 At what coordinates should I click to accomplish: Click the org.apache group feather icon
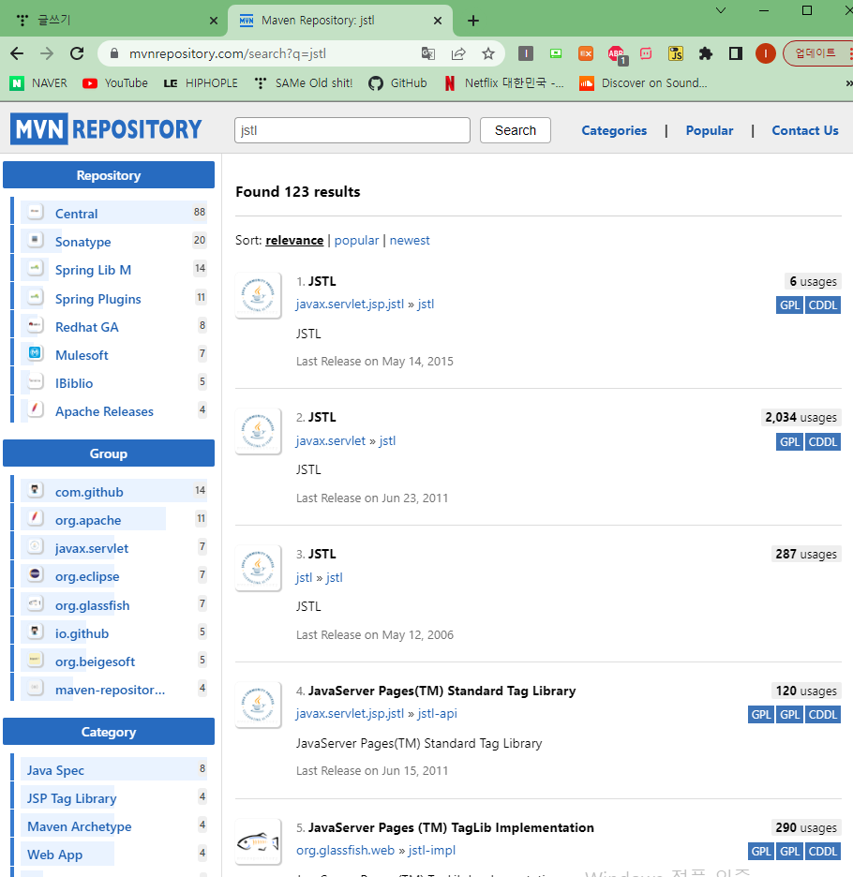pos(36,518)
